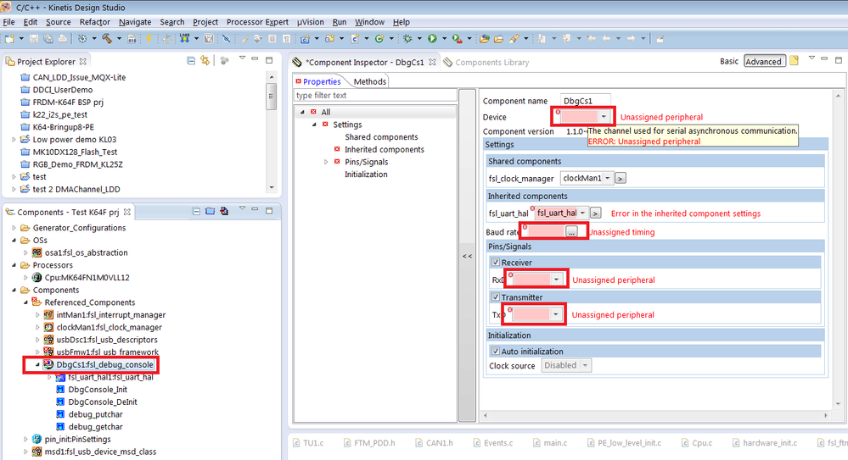Click the arrow button next to fsl_uart_hal dropdown
This screenshot has width=848, height=460.
point(595,213)
